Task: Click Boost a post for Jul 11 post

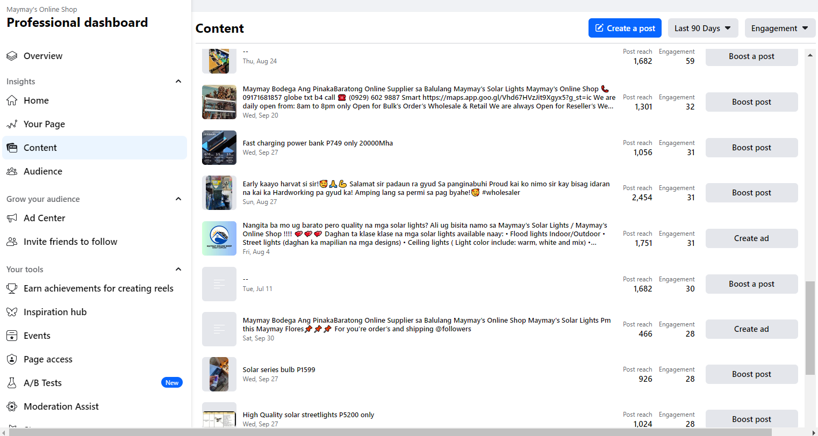Action: pyautogui.click(x=751, y=284)
